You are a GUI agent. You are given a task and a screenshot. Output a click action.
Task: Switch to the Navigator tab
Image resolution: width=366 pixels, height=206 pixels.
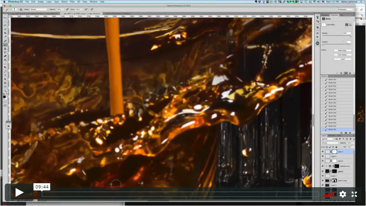coord(325,15)
